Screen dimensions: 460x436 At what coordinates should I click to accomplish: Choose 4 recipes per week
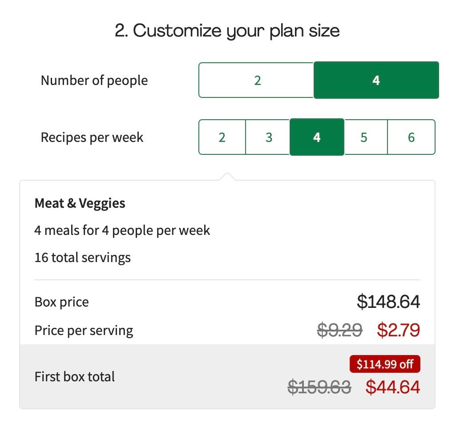(316, 137)
